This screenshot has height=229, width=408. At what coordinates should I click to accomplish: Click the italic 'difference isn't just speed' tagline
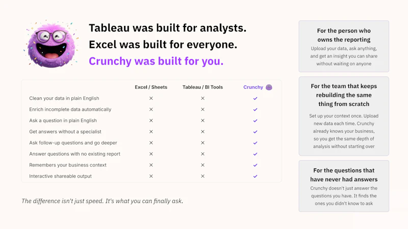[103, 201]
